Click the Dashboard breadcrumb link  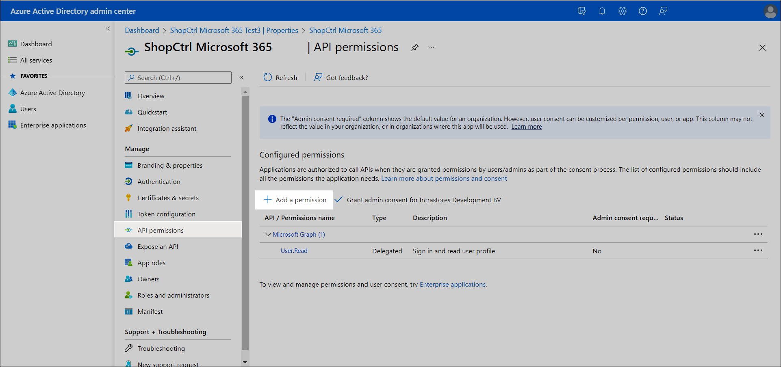[x=142, y=30]
